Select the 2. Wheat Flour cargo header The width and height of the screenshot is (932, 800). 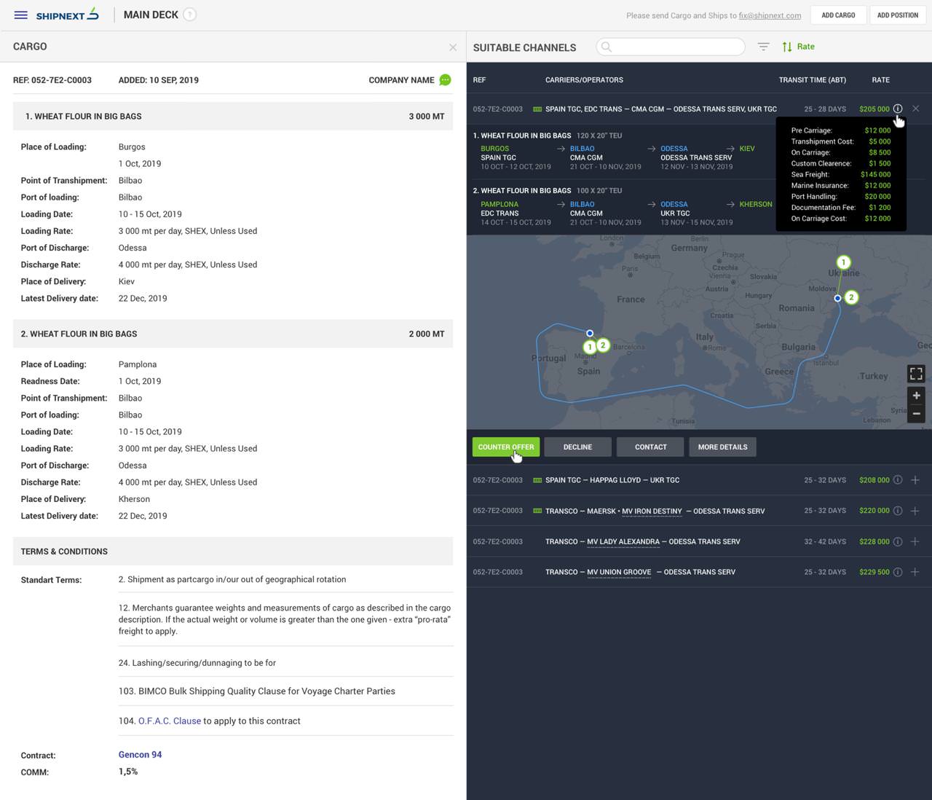point(233,334)
